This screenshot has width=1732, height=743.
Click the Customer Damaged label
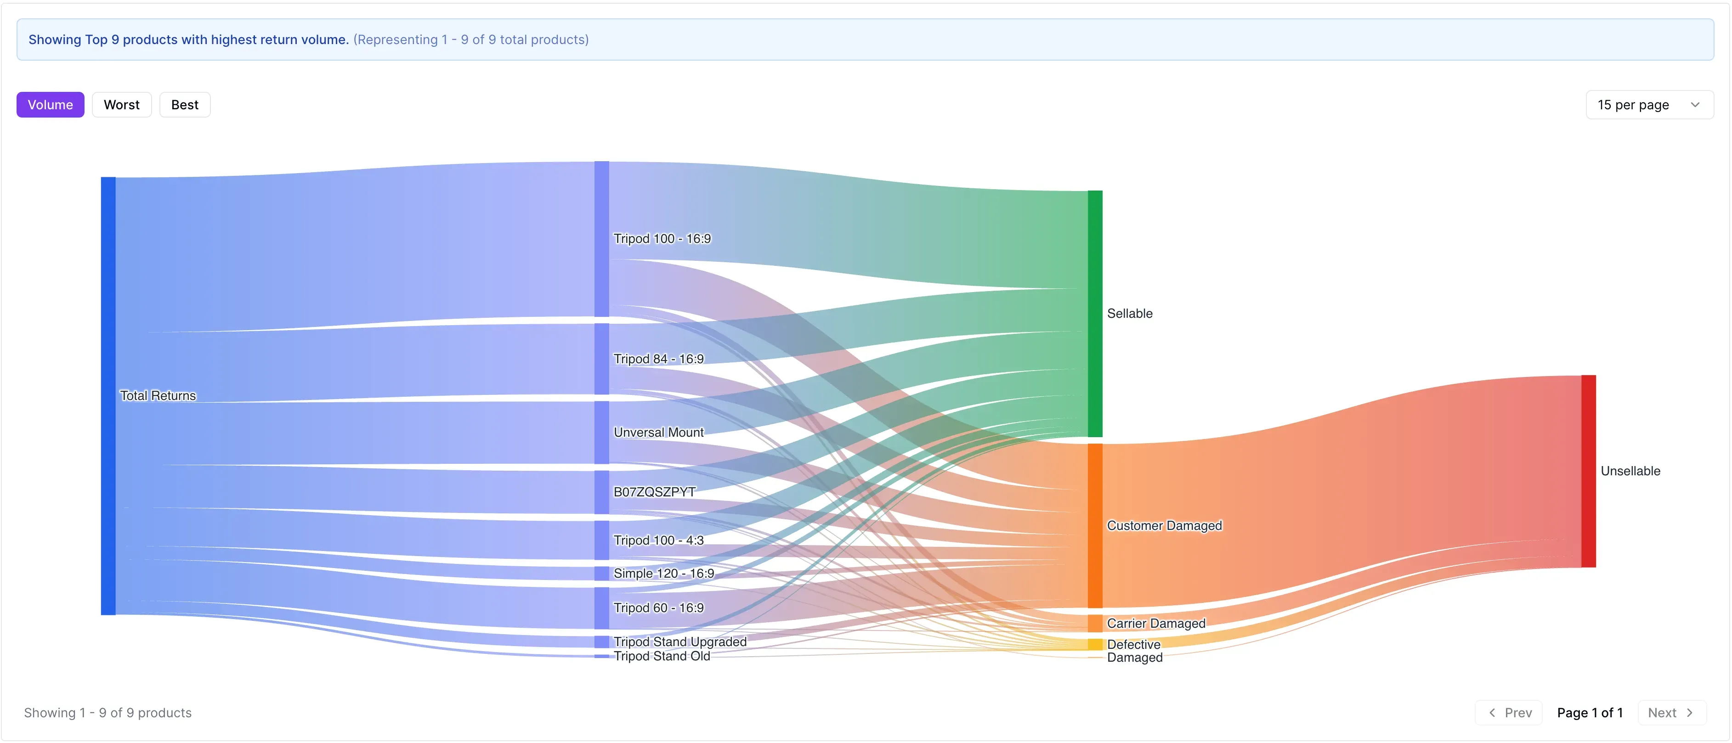pos(1165,525)
